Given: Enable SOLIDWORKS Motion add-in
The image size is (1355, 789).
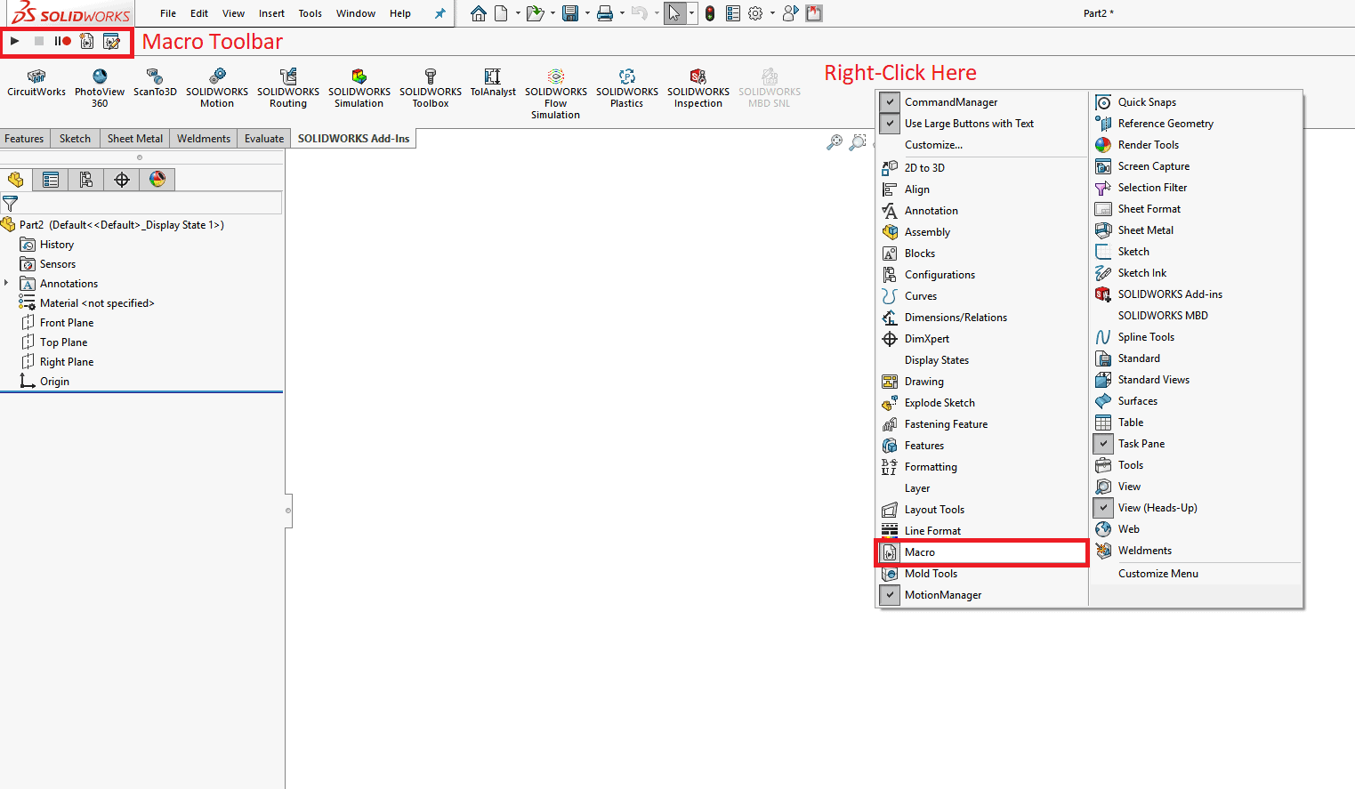Looking at the screenshot, I should point(217,89).
